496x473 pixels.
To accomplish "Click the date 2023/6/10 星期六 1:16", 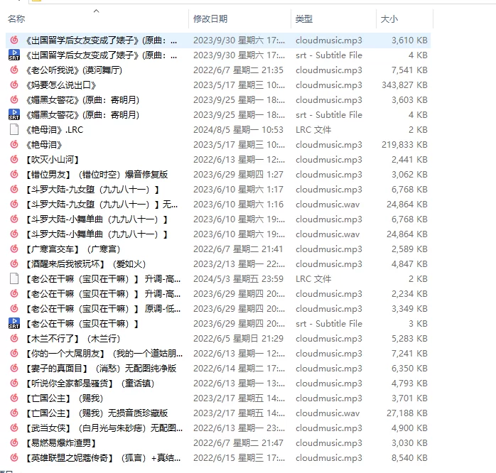I will pyautogui.click(x=238, y=205).
